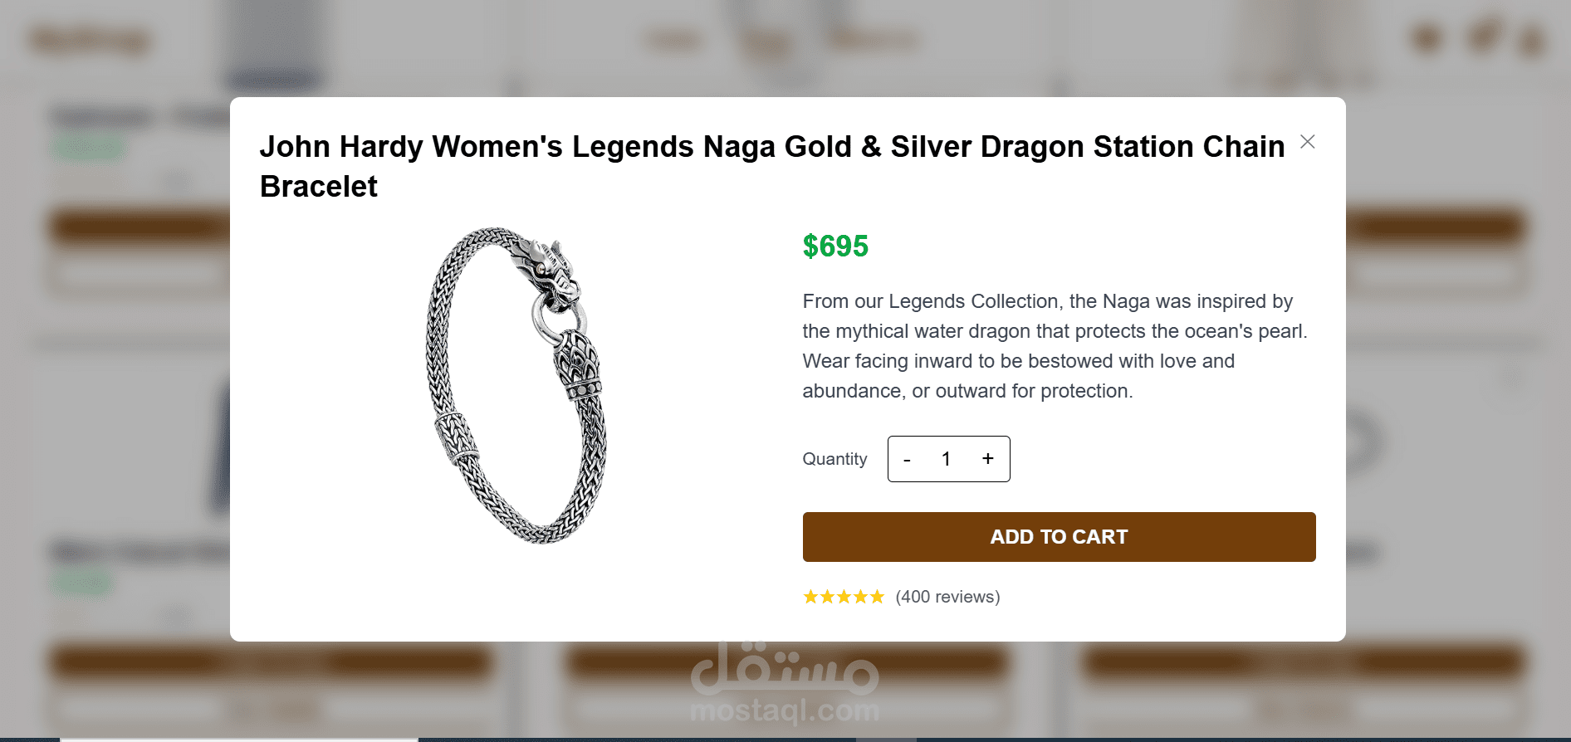Screen dimensions: 1571x742
Task: Tap the middle yellow rating star
Action: [844, 597]
